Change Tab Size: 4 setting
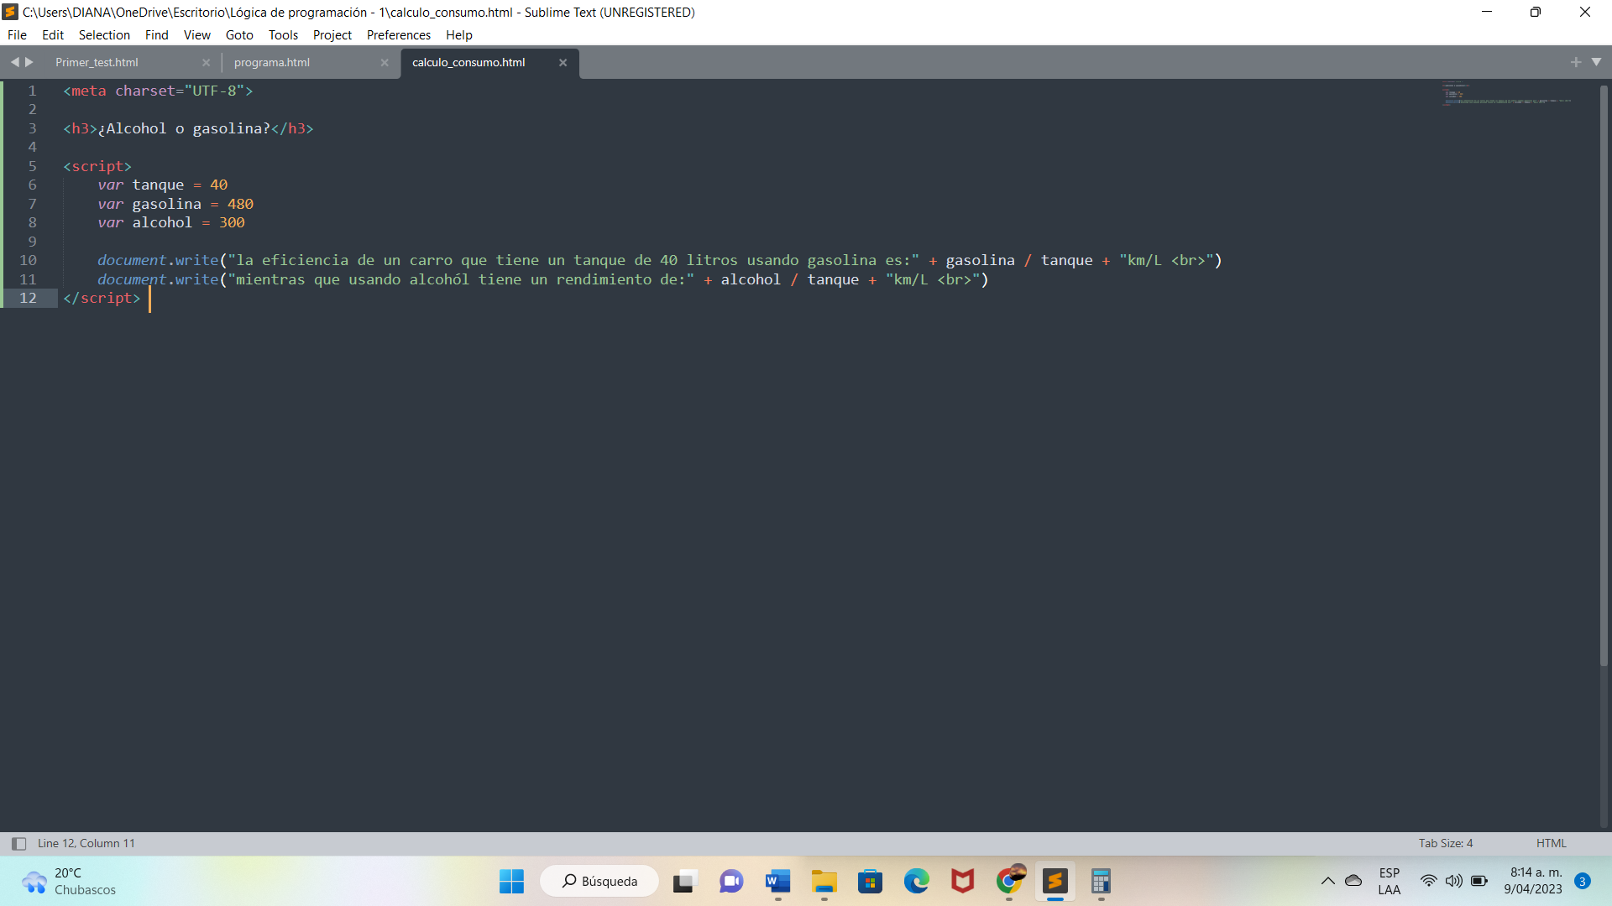Viewport: 1612px width, 906px height. coord(1446,843)
